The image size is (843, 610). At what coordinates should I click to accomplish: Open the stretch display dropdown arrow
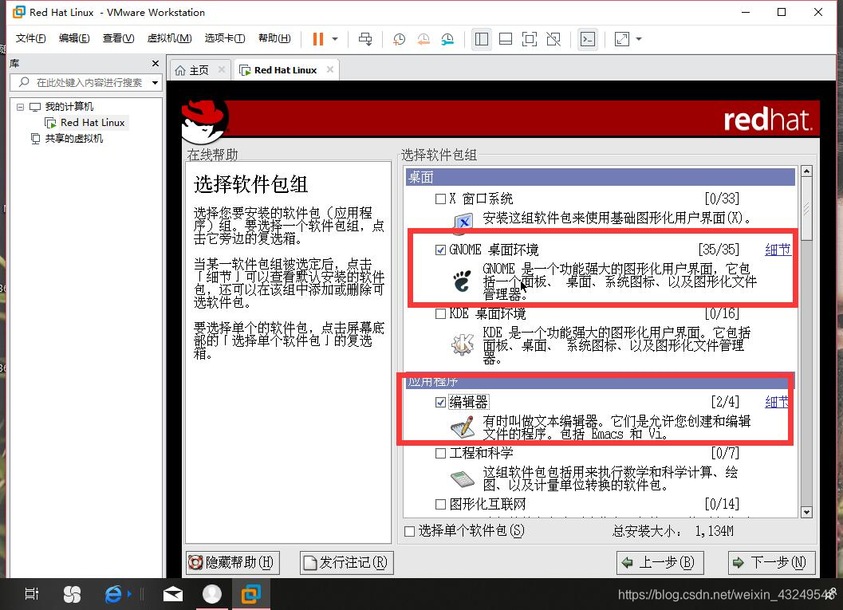639,39
